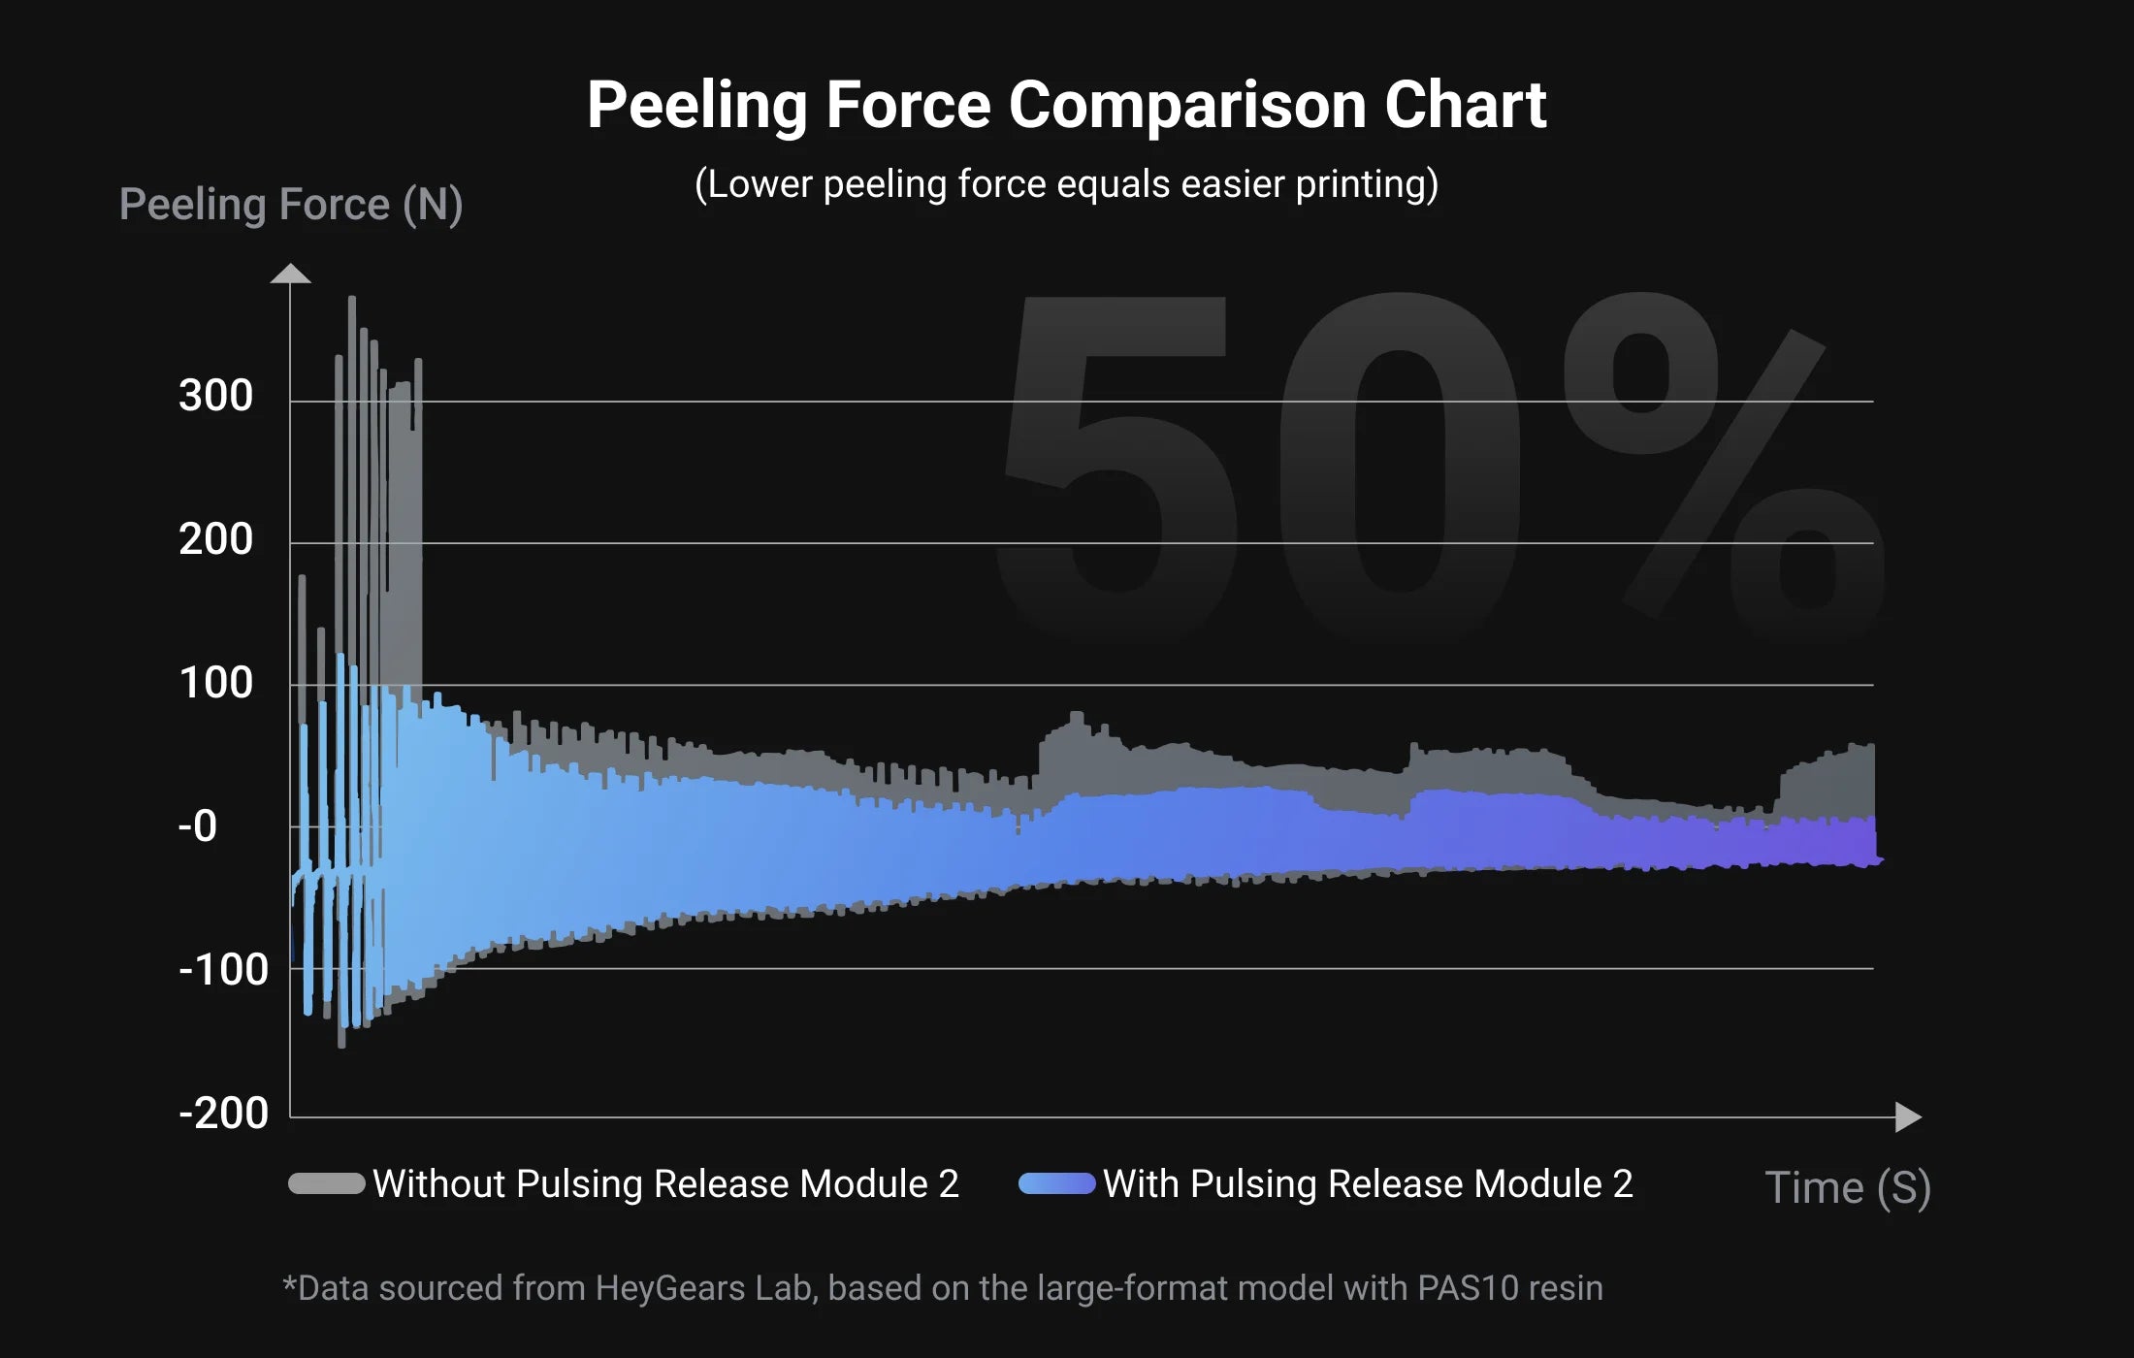Click the 300 tick label on Y-axis
This screenshot has height=1358, width=2134.
(215, 396)
